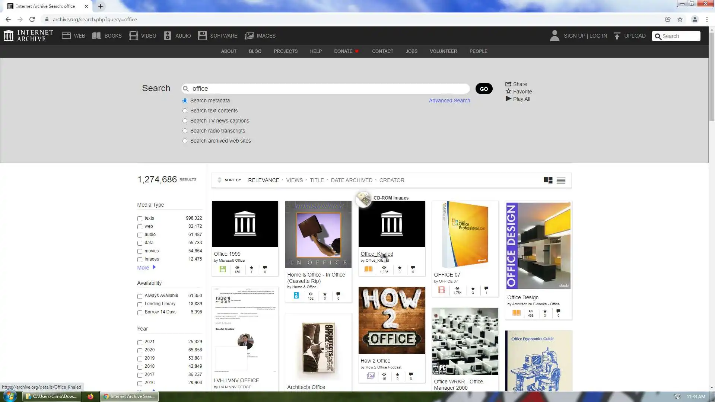Viewport: 715px width, 402px height.
Task: Open the Advanced Search link
Action: click(x=449, y=100)
